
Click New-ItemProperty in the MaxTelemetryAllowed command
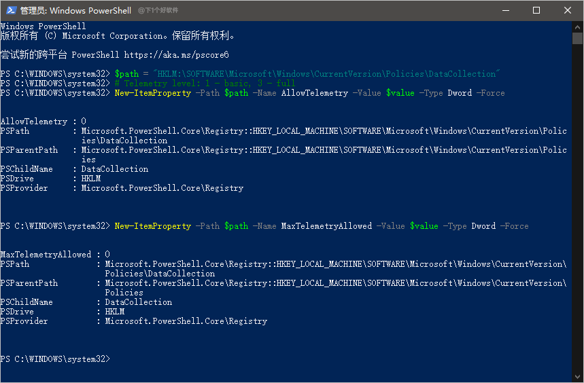coord(152,226)
